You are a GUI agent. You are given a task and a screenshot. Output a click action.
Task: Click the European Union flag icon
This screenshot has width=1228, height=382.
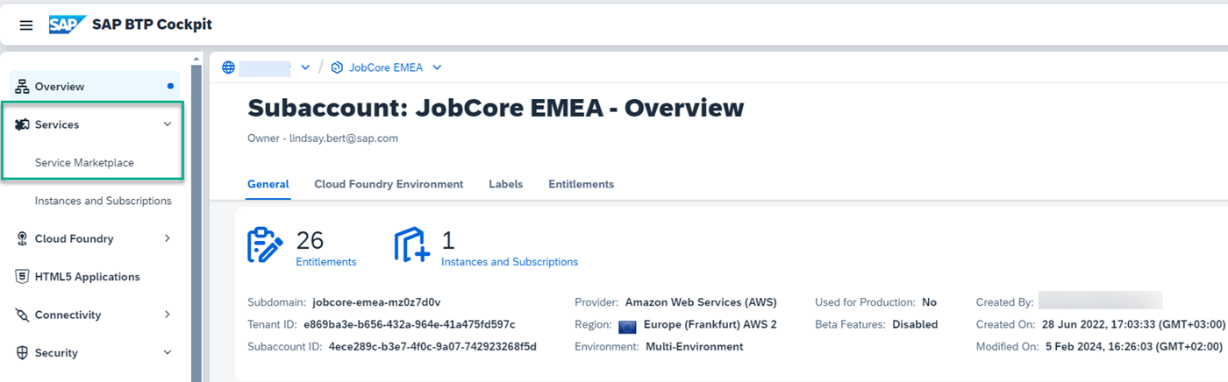pos(627,325)
